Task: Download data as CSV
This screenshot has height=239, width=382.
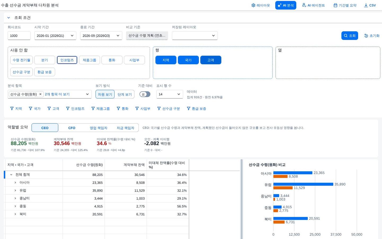Action: (370, 5)
